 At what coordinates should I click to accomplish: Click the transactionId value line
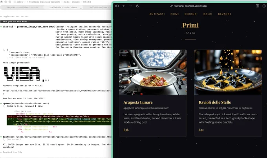[x=45, y=55]
